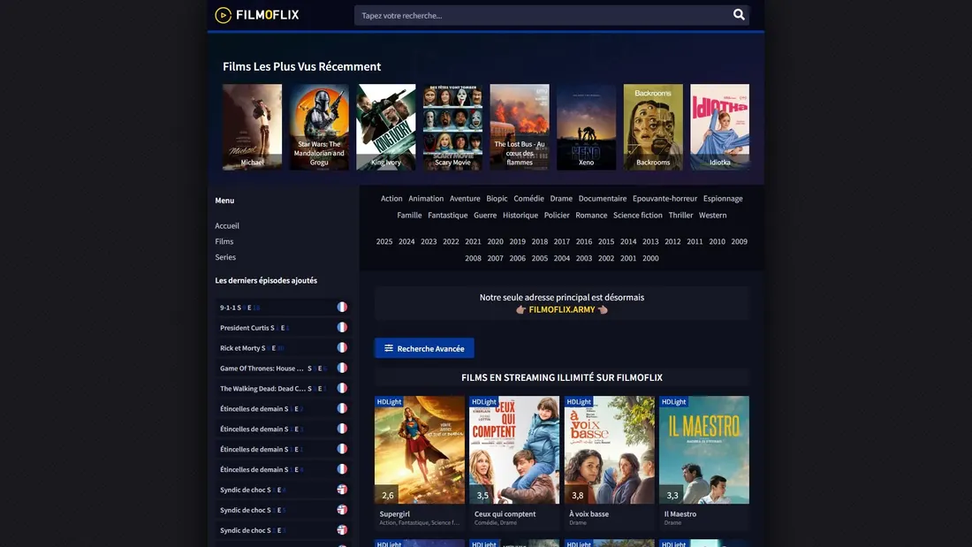Go to Accueil in the menu
Screen dimensions: 972x547
227,225
